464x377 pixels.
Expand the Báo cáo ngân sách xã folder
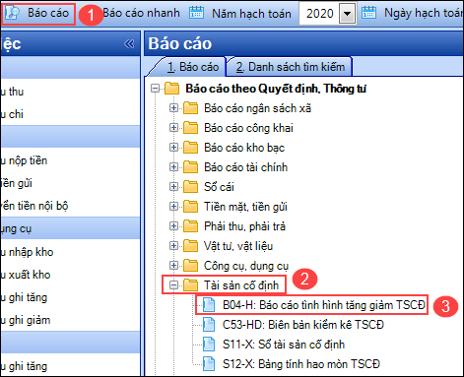[173, 108]
